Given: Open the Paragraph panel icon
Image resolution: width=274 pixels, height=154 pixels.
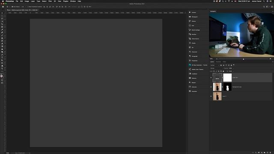Looking at the screenshot, I should [x=190, y=56].
